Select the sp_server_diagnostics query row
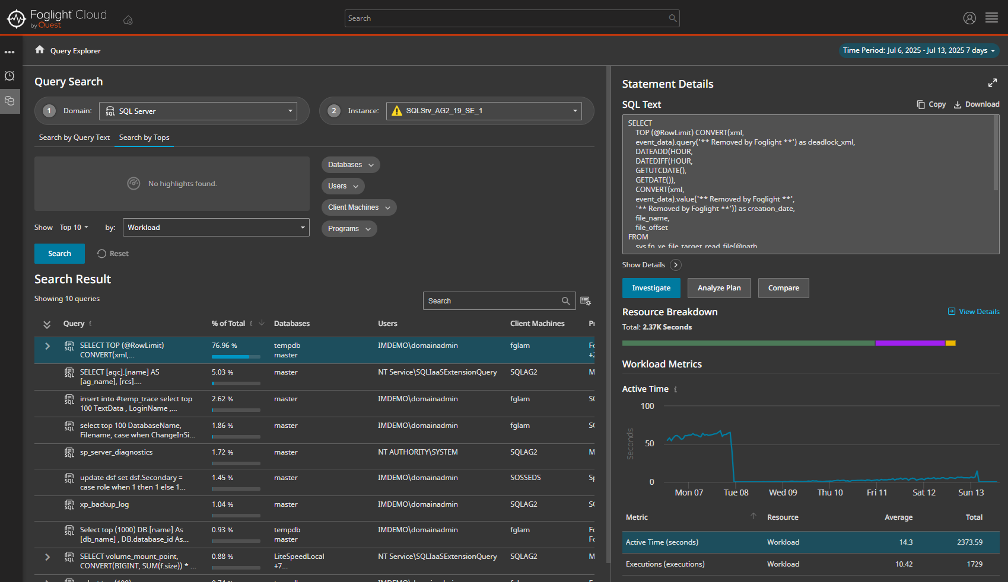 314,456
